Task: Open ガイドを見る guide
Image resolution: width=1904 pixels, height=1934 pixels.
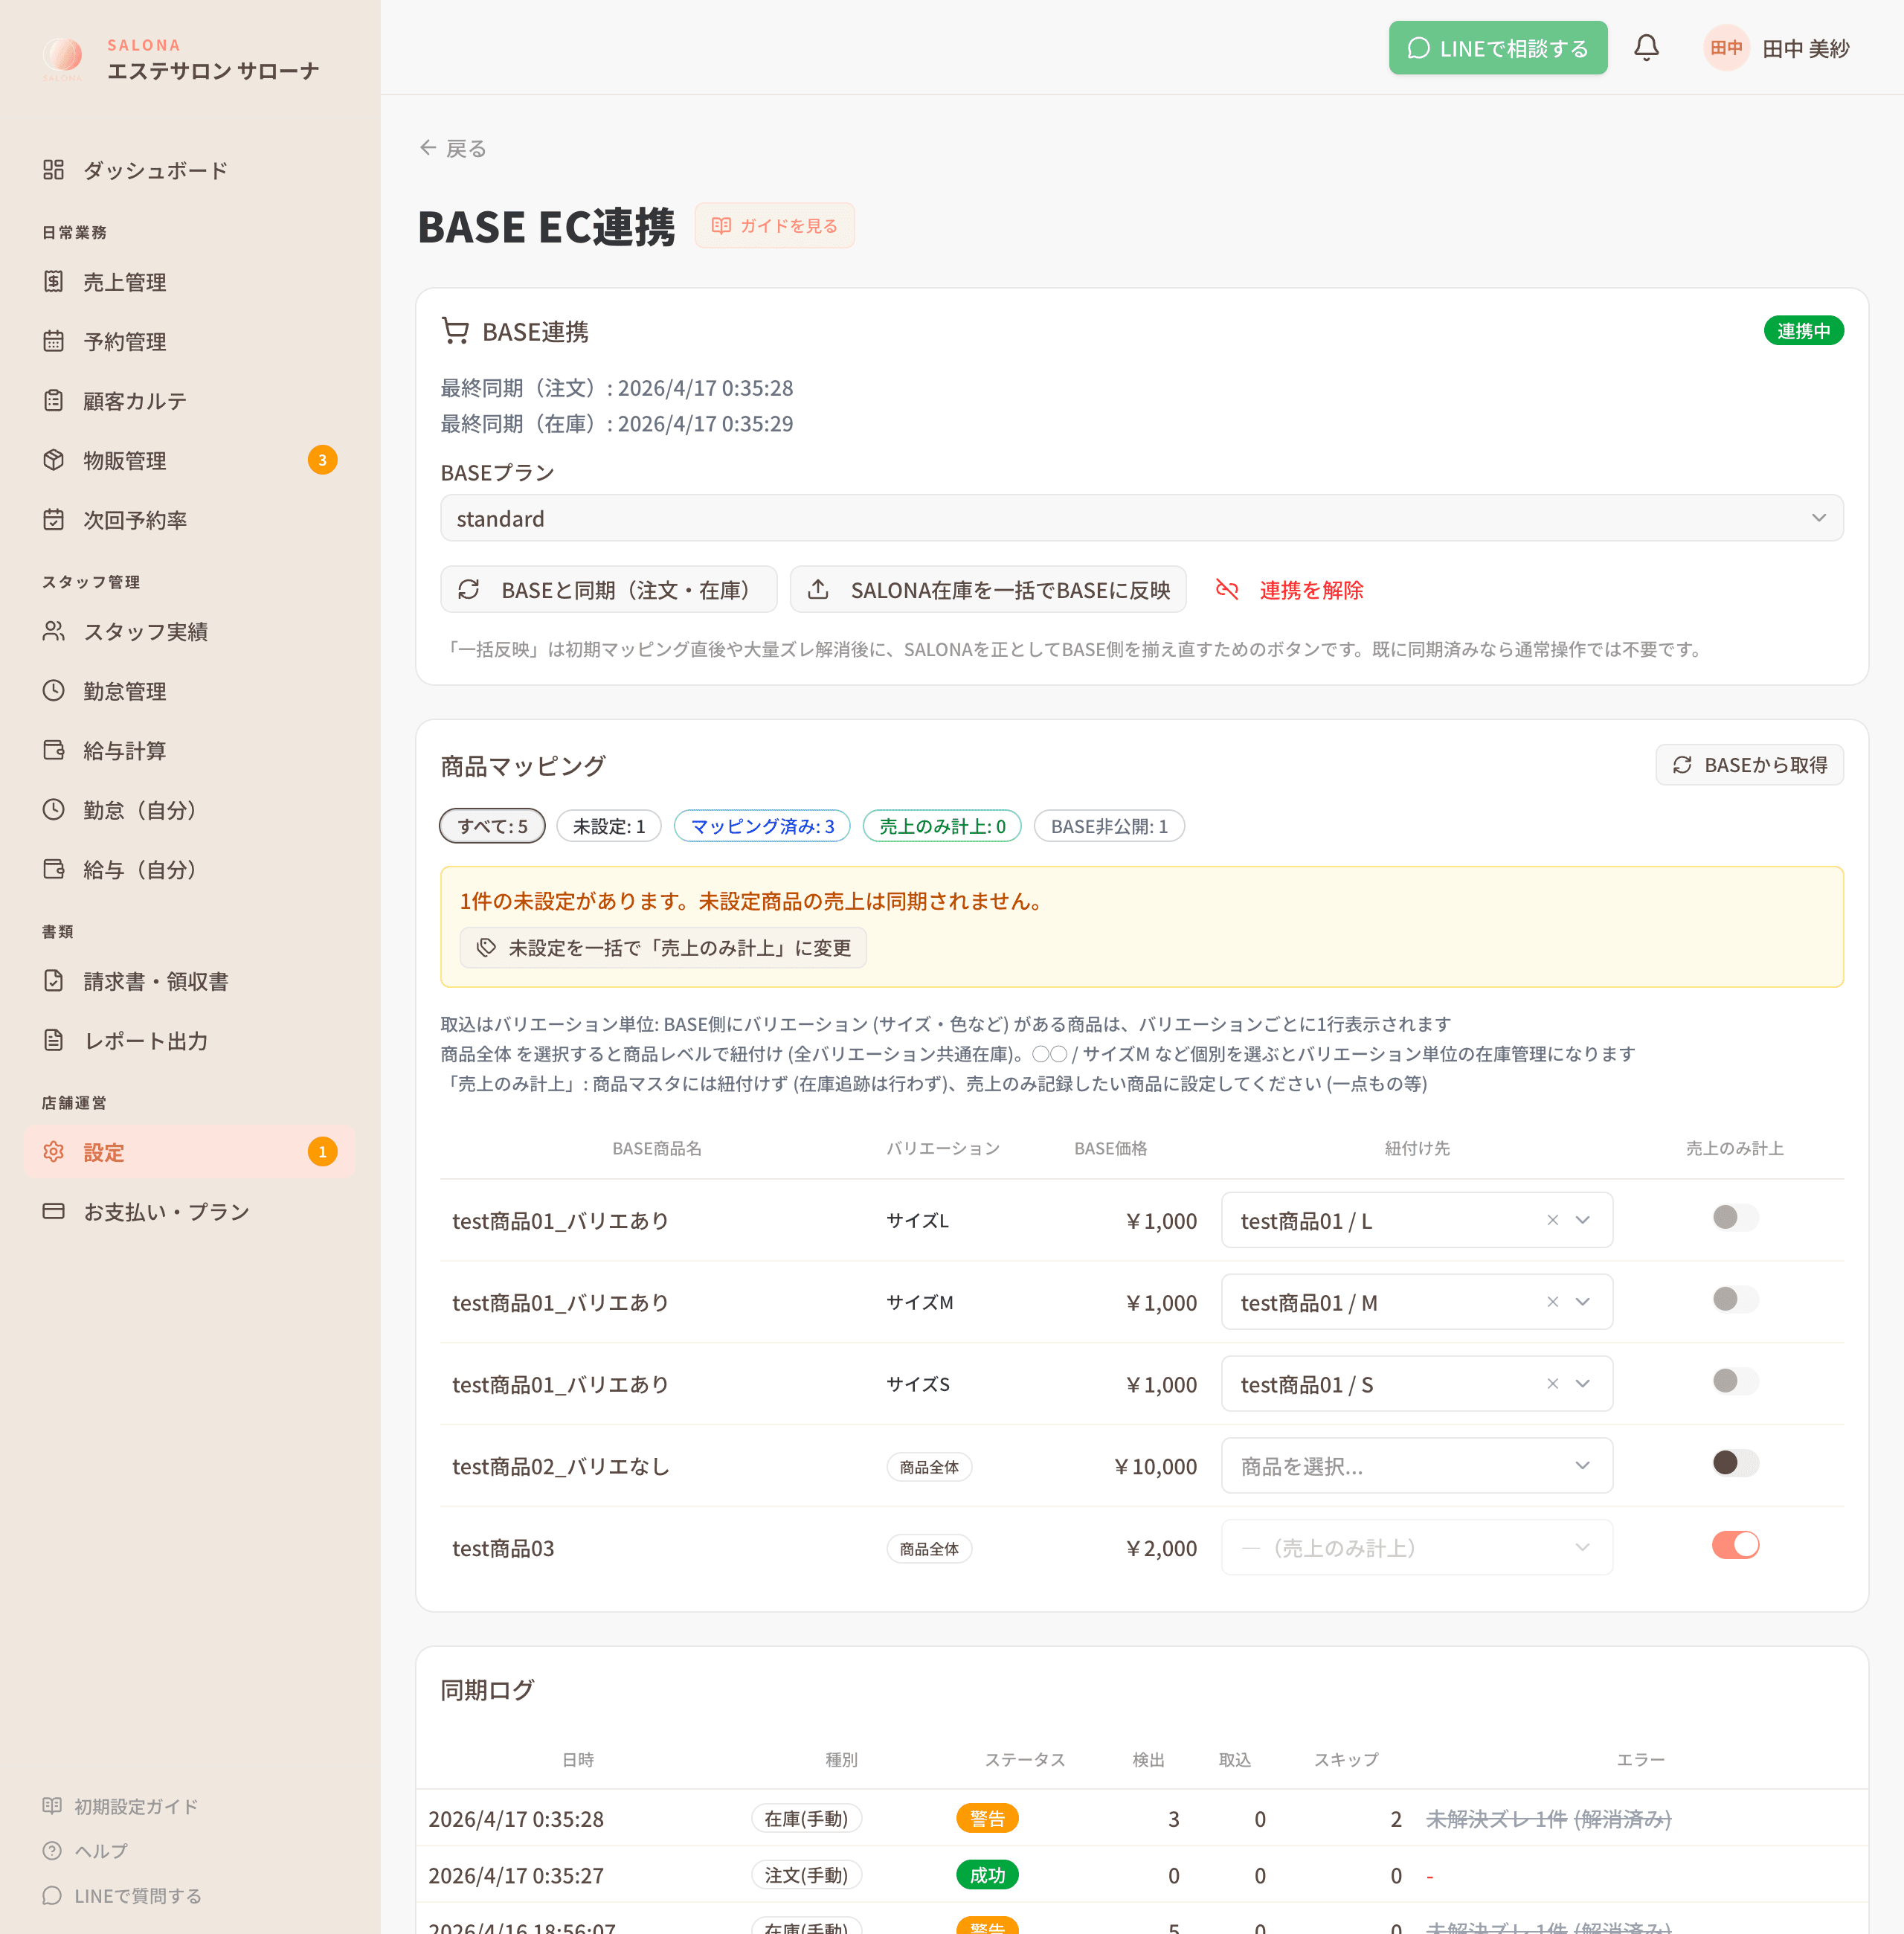Action: 774,226
